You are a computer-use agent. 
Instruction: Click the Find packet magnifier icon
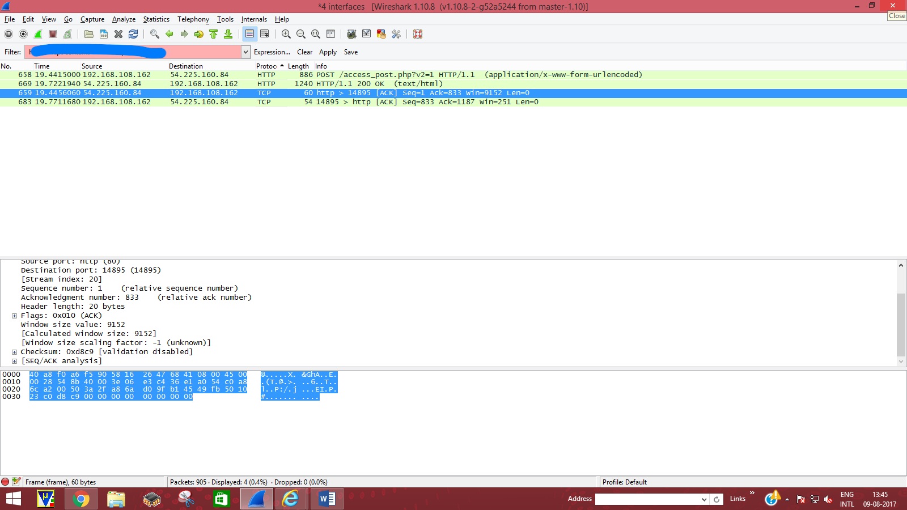(x=154, y=34)
